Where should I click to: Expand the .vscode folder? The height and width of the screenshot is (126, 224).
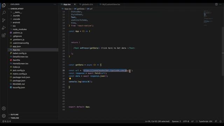[16, 19]
